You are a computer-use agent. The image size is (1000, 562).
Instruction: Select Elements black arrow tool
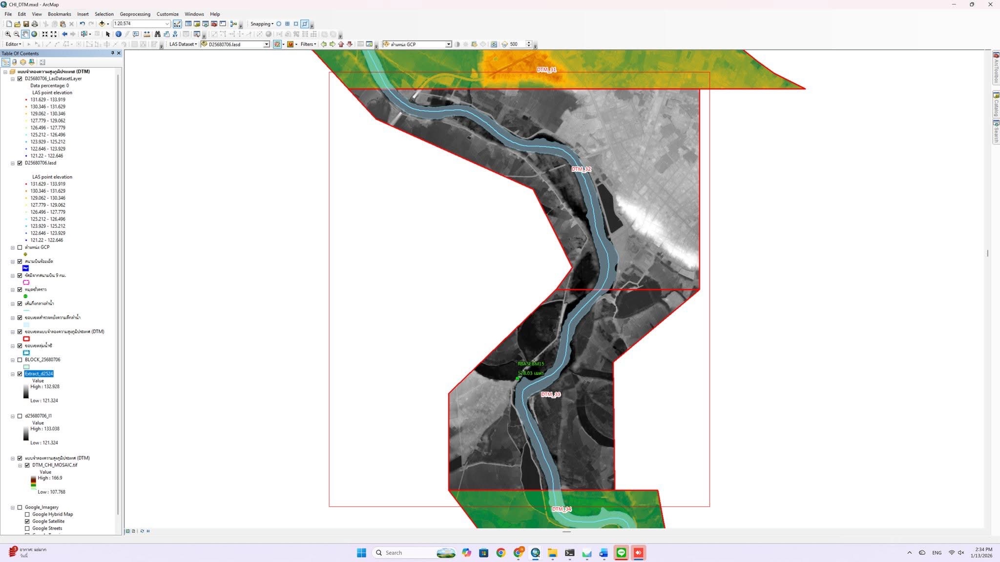pos(108,34)
